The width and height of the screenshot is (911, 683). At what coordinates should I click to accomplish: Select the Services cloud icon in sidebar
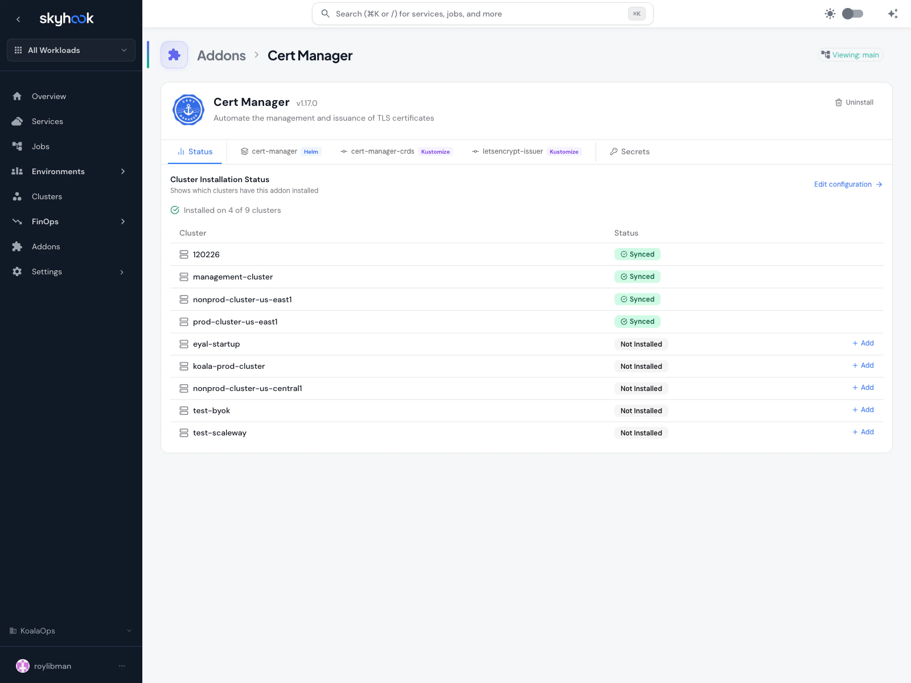point(17,121)
